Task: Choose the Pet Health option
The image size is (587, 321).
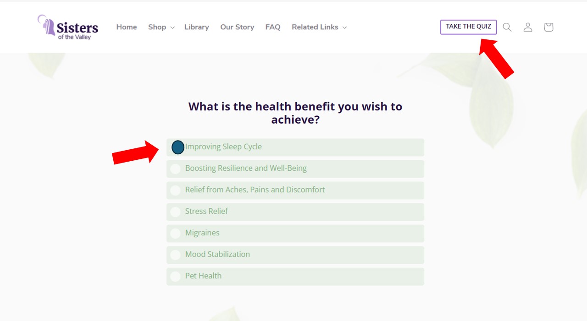Action: 295,276
